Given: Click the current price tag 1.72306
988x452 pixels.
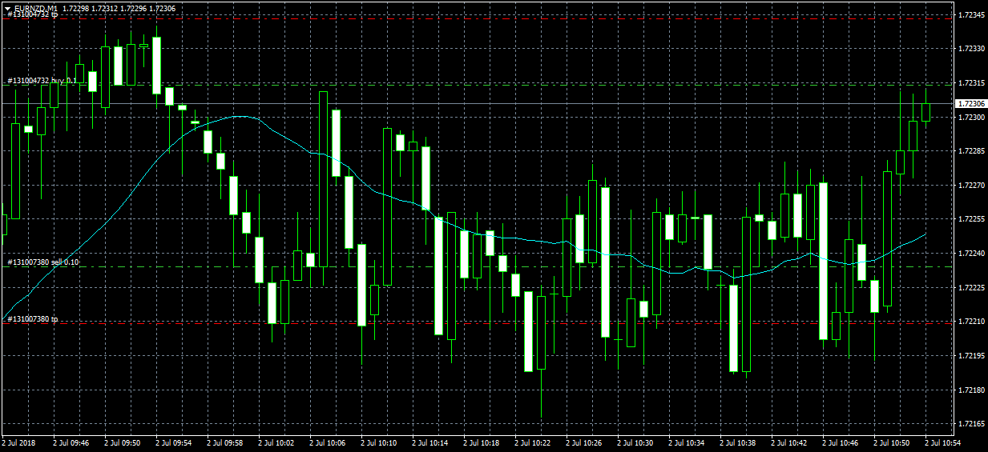Looking at the screenshot, I should point(970,104).
